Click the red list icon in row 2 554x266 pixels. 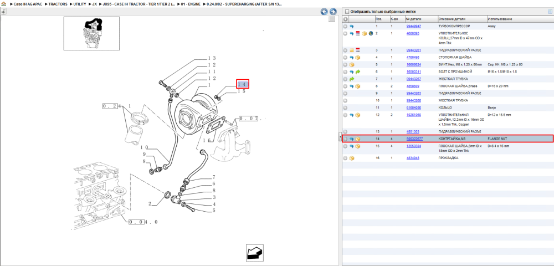click(357, 34)
